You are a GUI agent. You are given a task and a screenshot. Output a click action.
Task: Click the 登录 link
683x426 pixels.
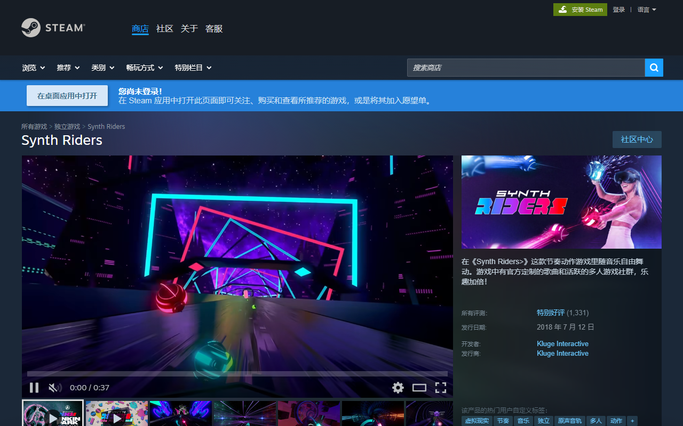619,10
